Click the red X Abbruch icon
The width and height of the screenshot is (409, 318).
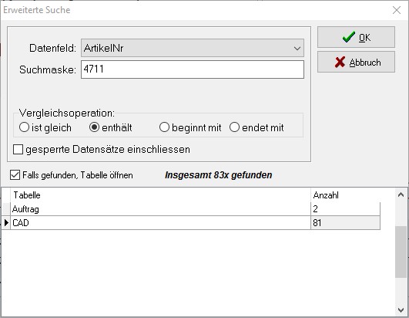pyautogui.click(x=340, y=63)
